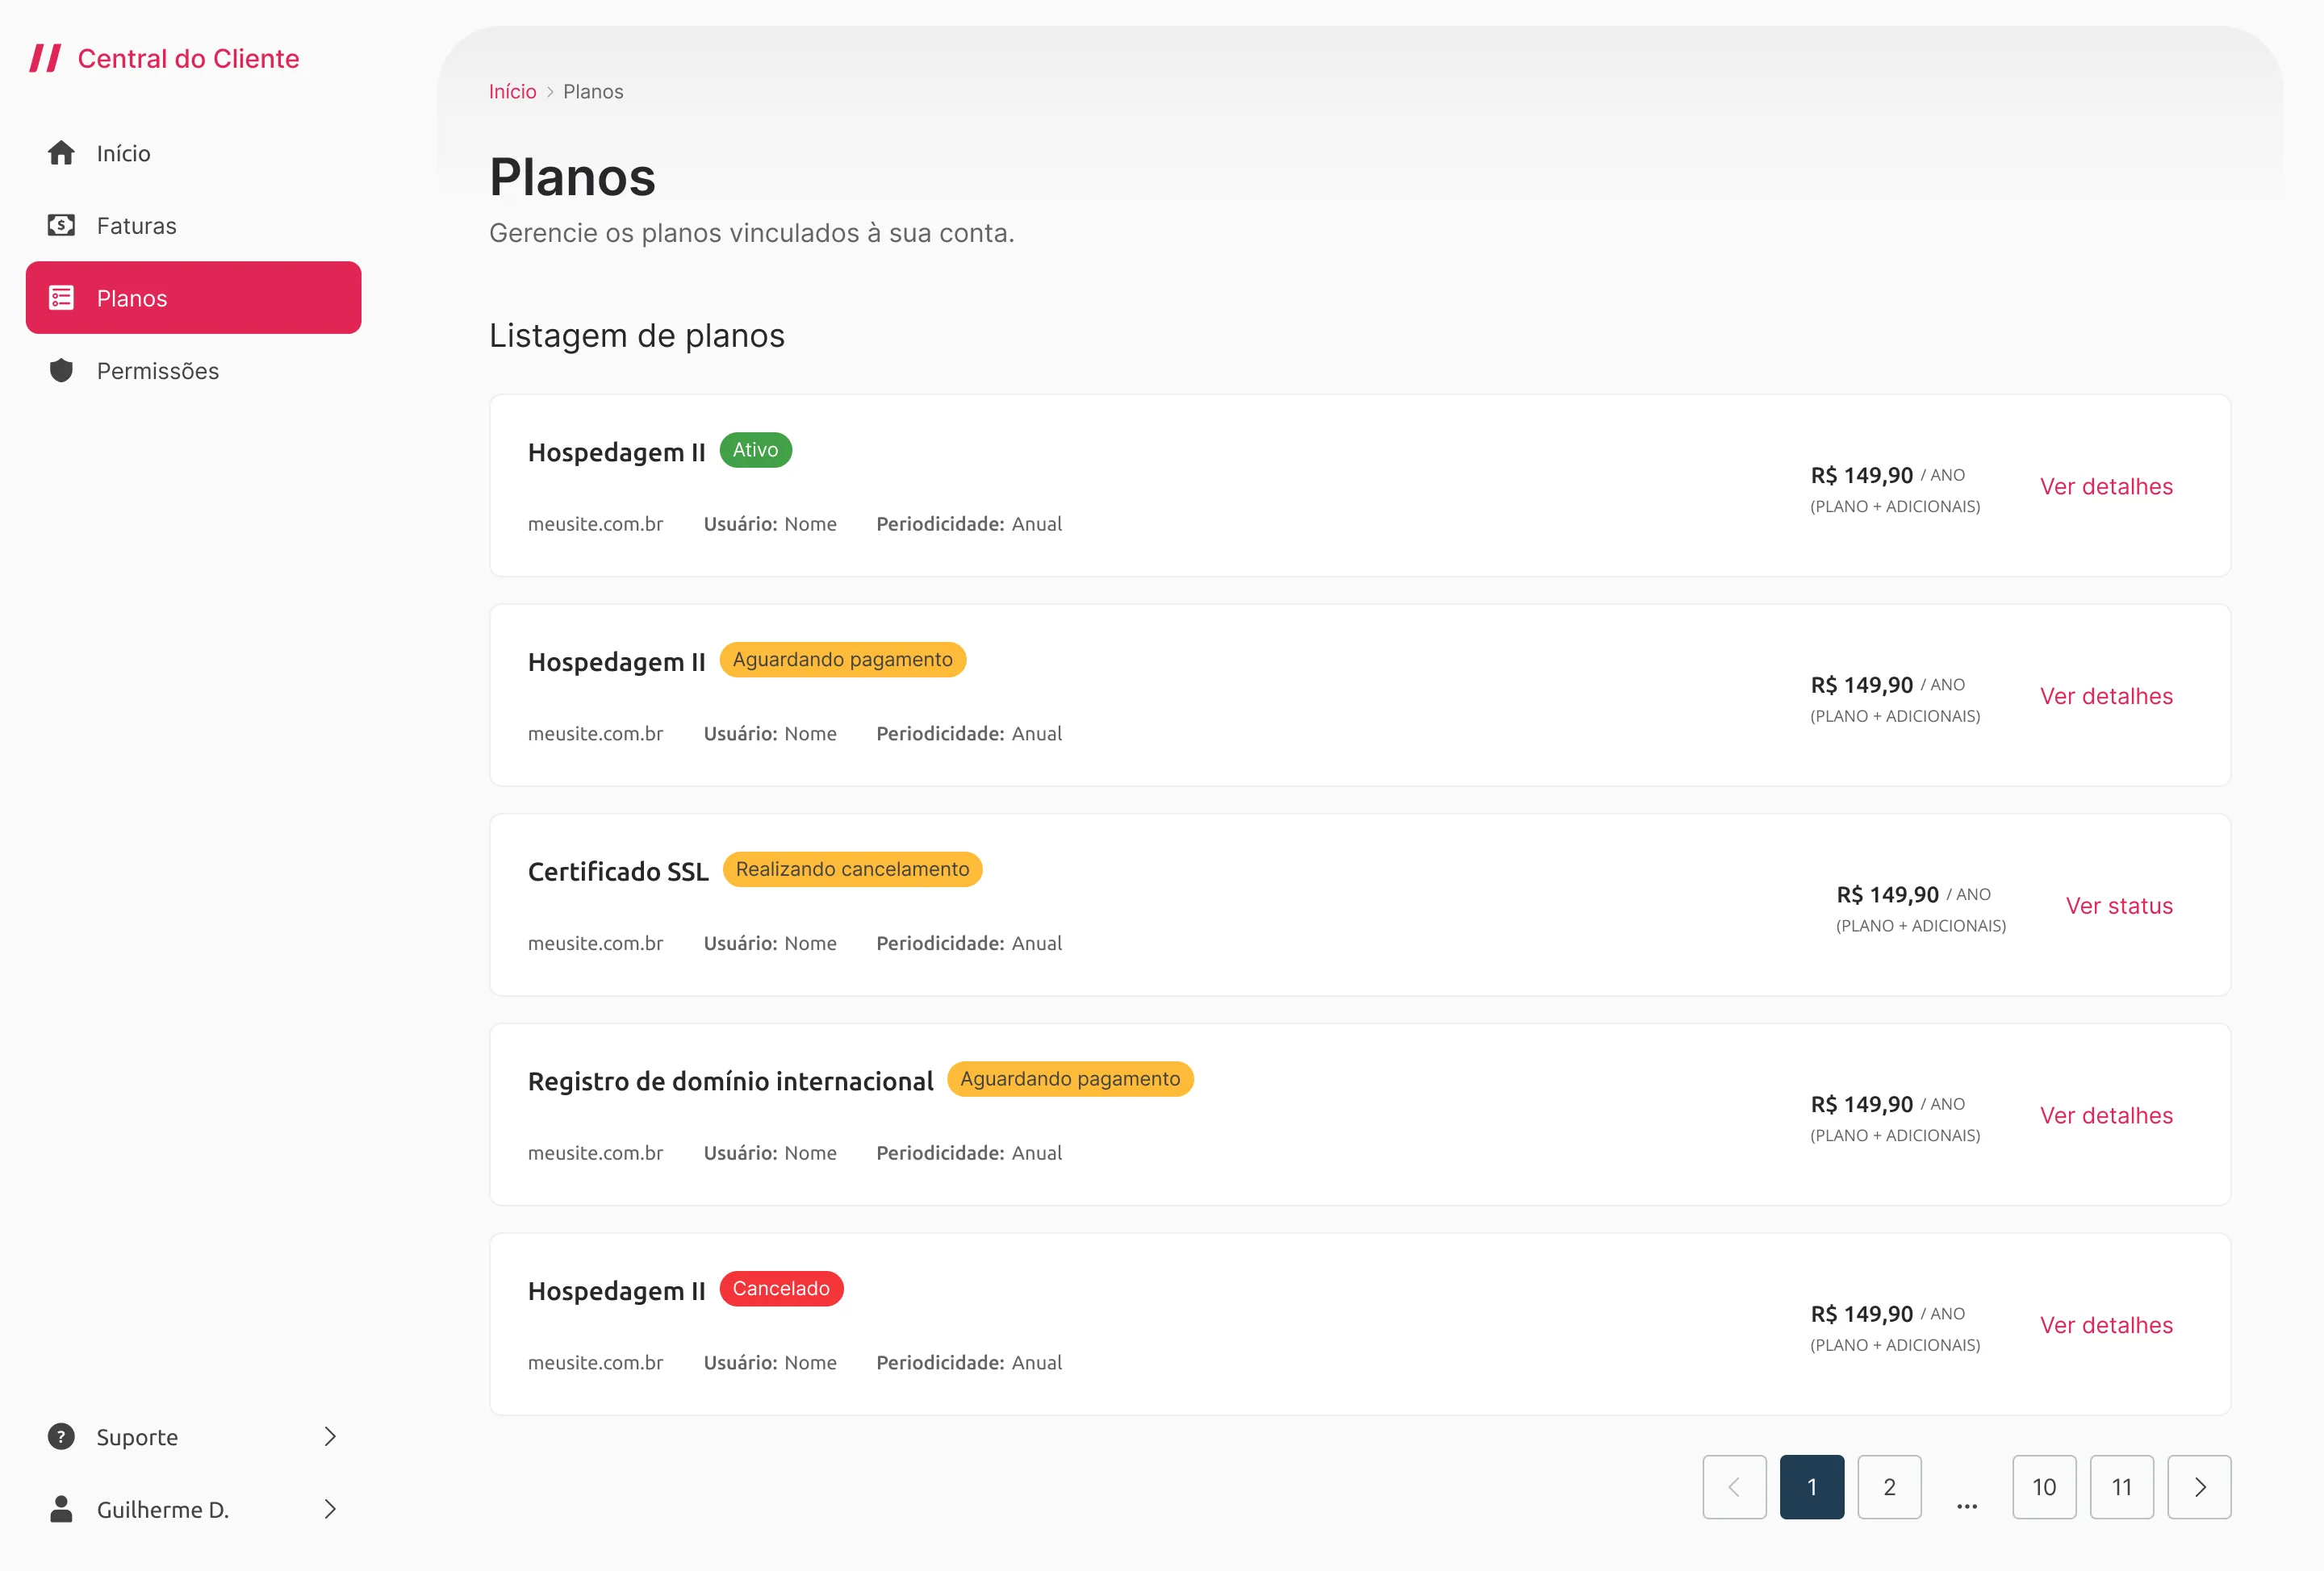
Task: Click the Central do Cliente title text
Action: 188,58
